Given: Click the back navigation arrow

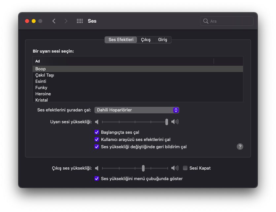Looking at the screenshot, I should 54,21.
